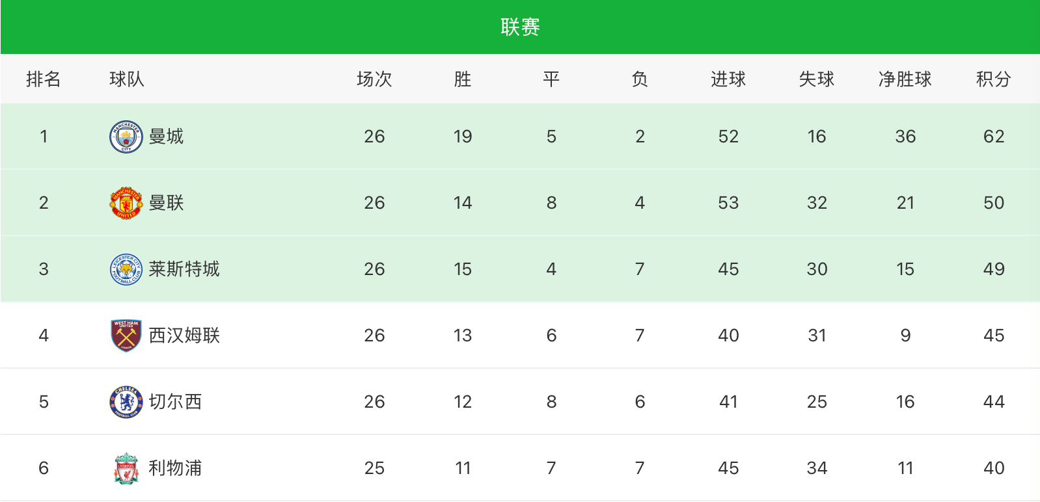Open the 曼城 team link
The image size is (1040, 502).
coord(166,137)
